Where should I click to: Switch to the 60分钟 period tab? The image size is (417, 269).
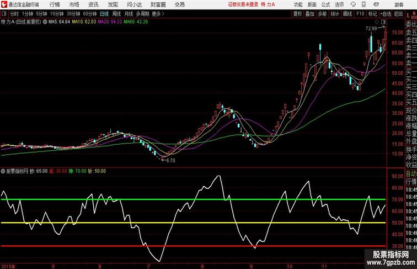[90, 14]
